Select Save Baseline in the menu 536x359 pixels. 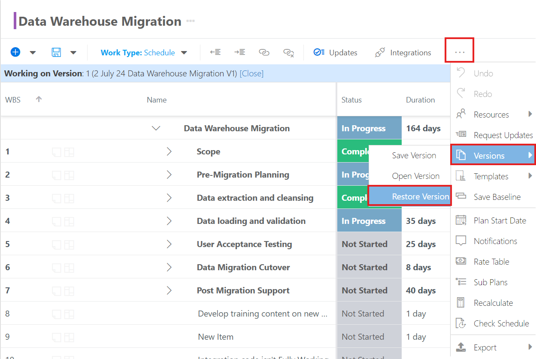(x=491, y=196)
